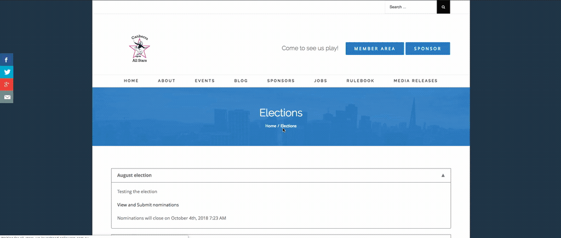
Task: Click the Facebook share icon
Action: tap(7, 60)
